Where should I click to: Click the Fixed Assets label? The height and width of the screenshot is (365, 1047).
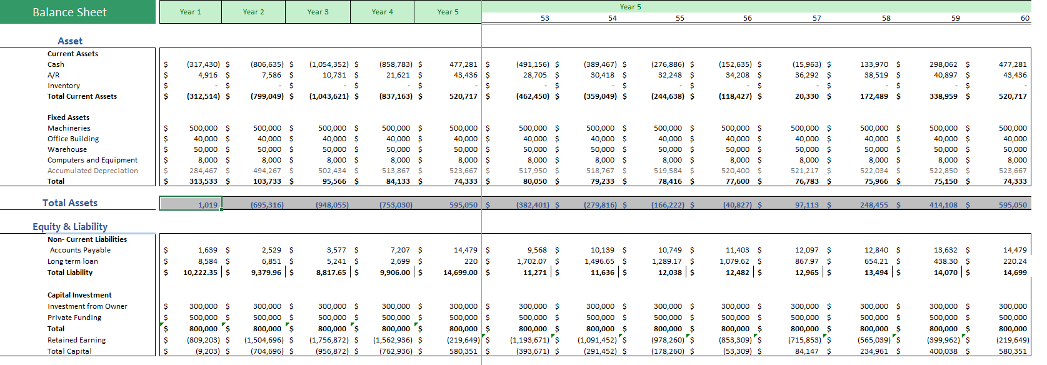tap(68, 117)
